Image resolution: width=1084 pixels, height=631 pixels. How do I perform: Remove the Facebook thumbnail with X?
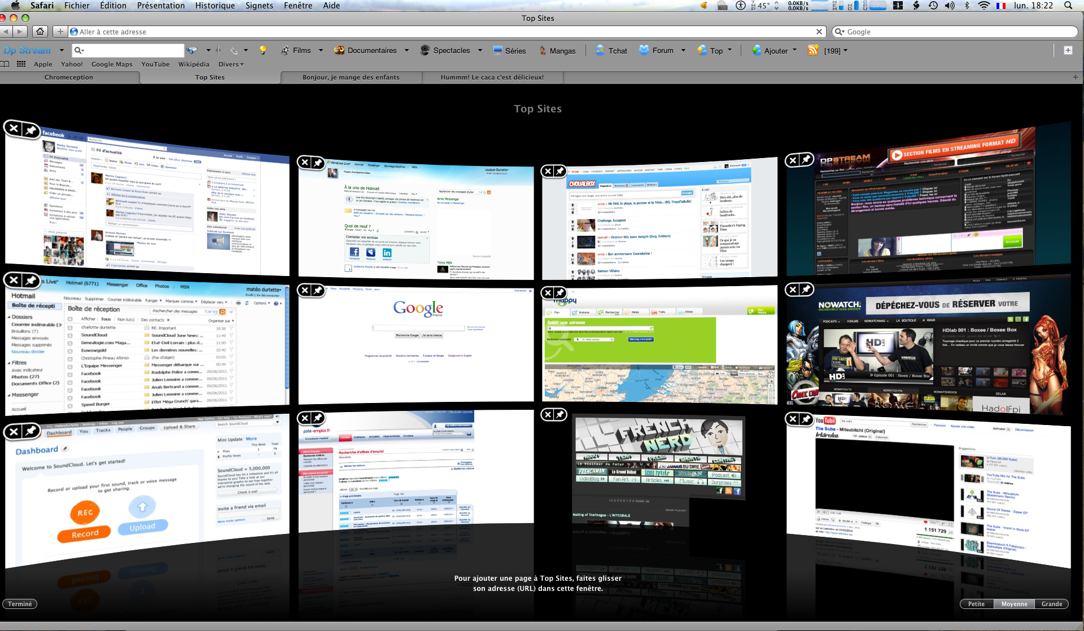pyautogui.click(x=14, y=129)
